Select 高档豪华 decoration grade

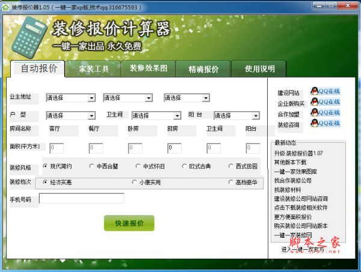[231, 182]
